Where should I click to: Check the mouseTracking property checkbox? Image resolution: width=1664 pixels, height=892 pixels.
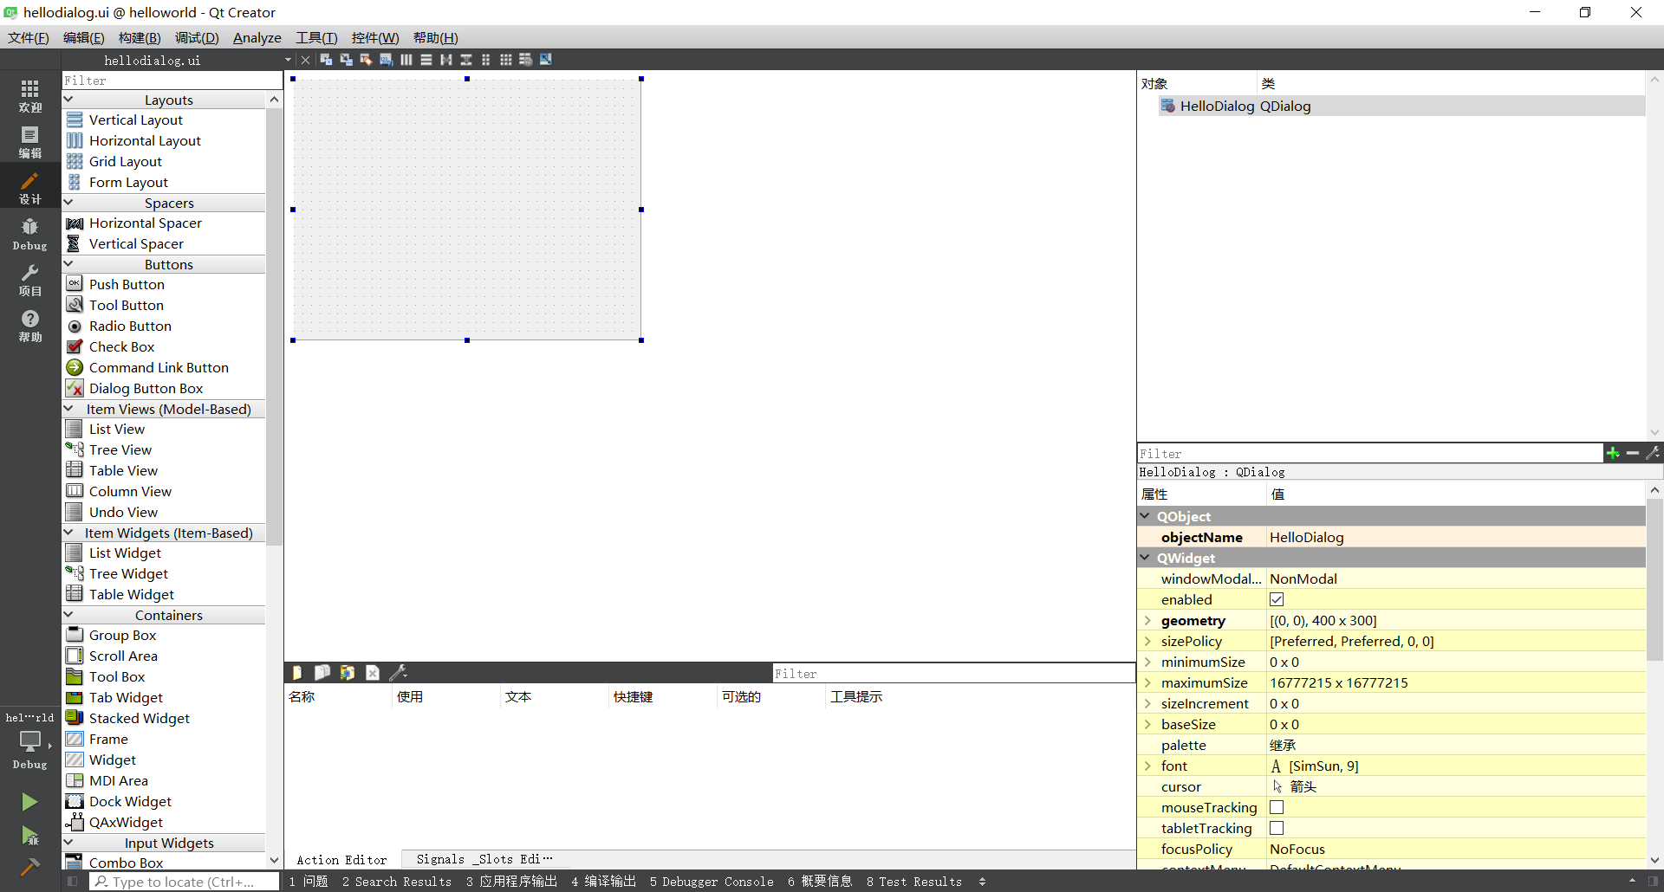point(1277,807)
